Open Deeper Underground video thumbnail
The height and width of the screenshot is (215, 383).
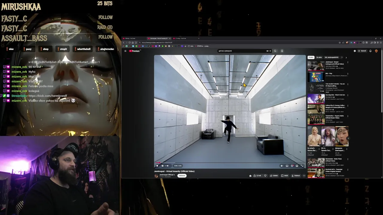click(x=316, y=66)
